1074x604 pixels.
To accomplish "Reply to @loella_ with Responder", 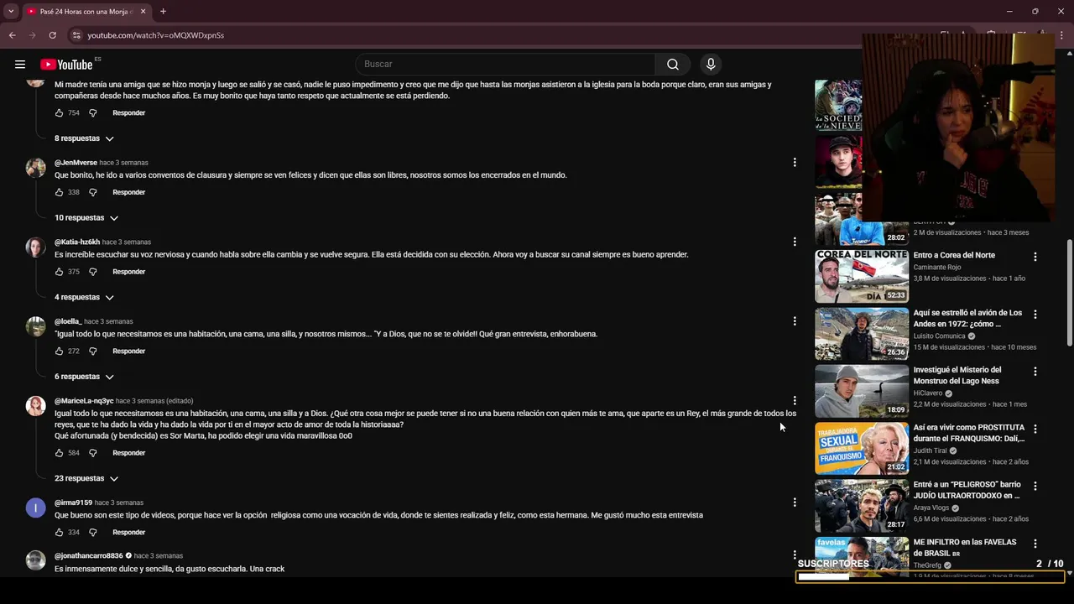I will 129,351.
